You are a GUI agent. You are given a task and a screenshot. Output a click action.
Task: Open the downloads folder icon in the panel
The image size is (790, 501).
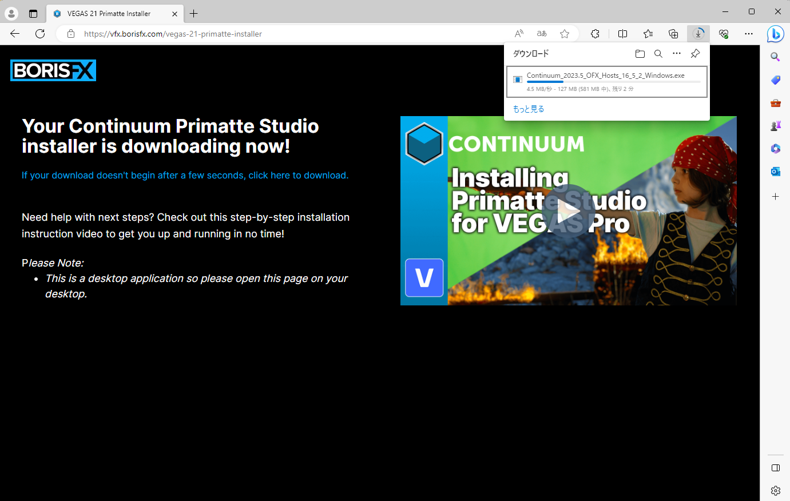[x=640, y=54]
